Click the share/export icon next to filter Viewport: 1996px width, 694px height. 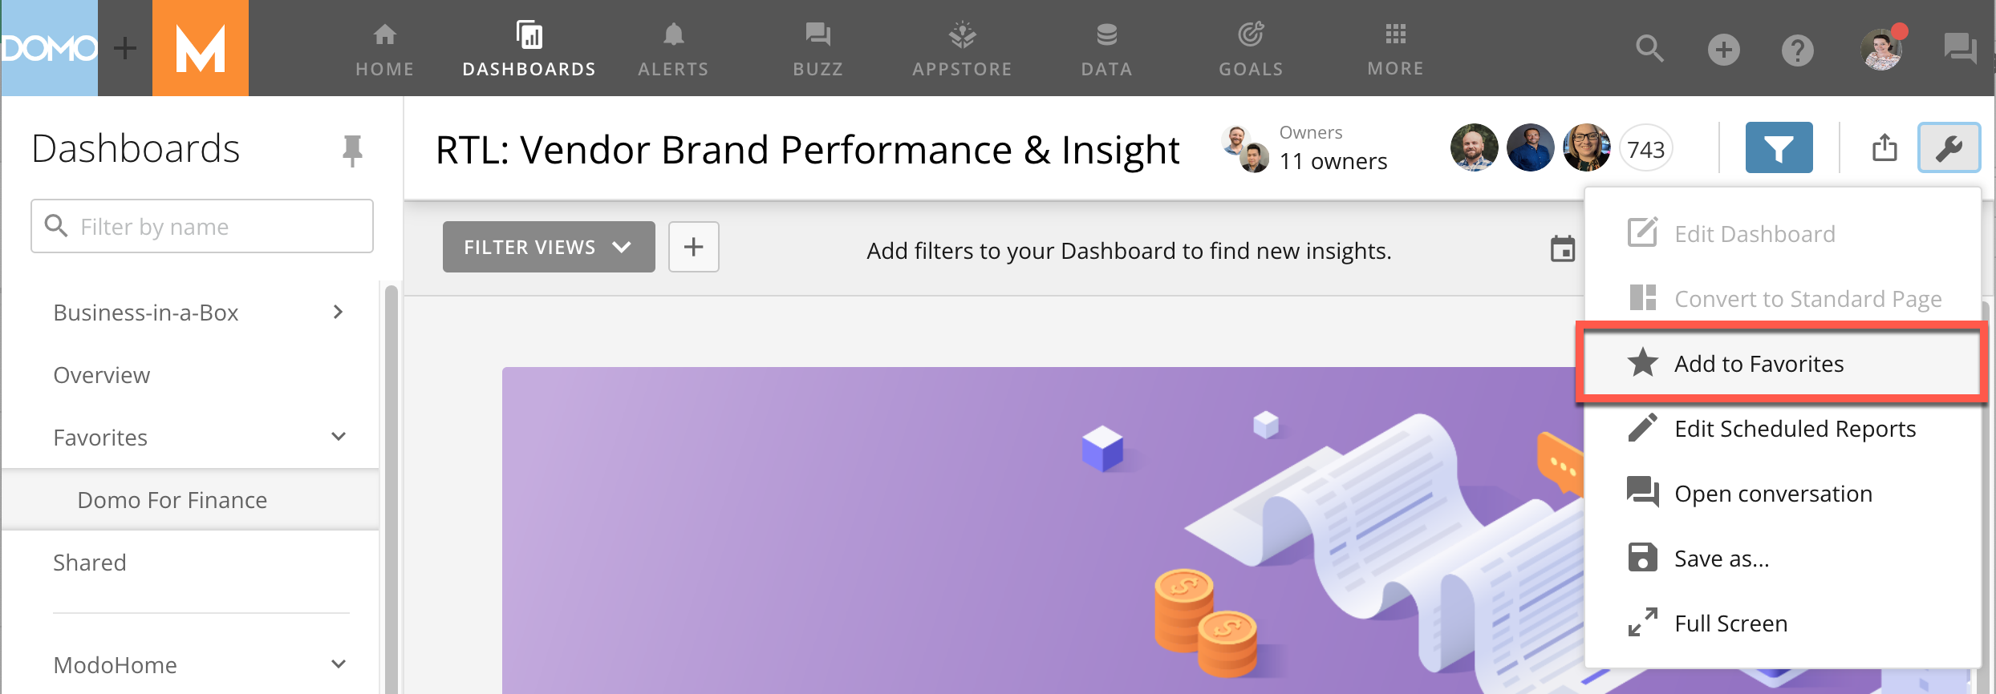click(1884, 147)
